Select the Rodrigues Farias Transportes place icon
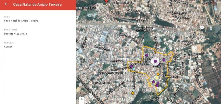 [154, 29]
